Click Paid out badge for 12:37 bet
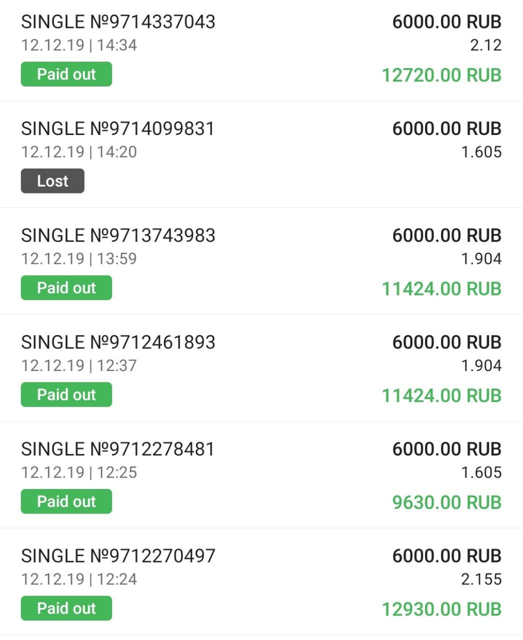Viewport: 523px width, 640px height. click(x=66, y=395)
